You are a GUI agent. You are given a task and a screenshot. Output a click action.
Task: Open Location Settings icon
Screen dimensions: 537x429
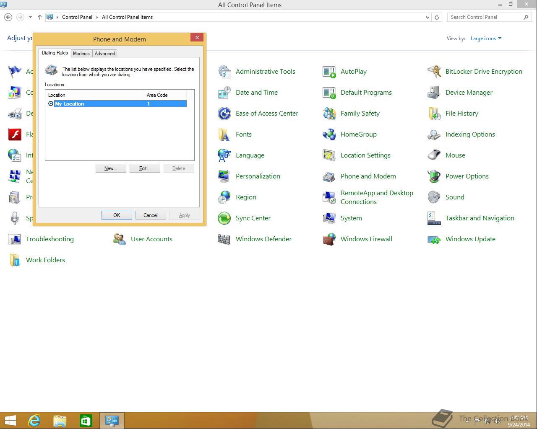click(329, 155)
